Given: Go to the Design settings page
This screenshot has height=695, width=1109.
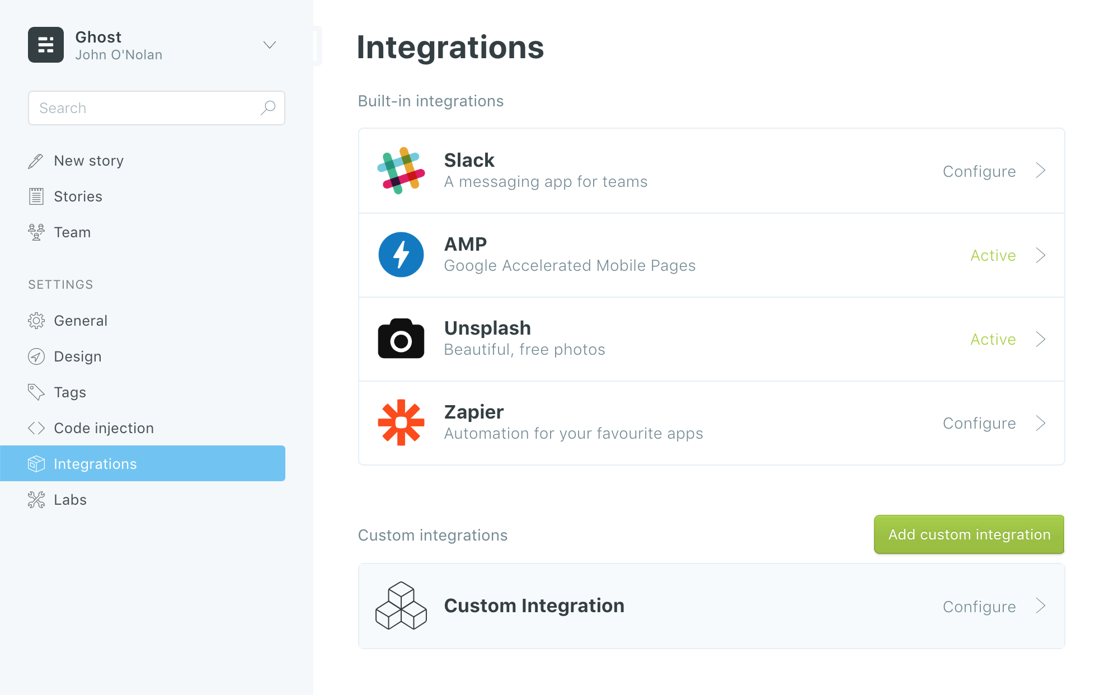Looking at the screenshot, I should [x=77, y=356].
